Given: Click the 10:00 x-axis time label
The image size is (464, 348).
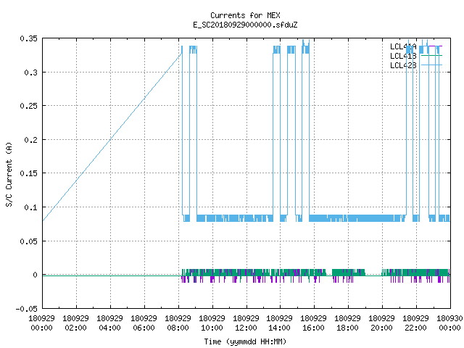Looking at the screenshot, I should [212, 328].
